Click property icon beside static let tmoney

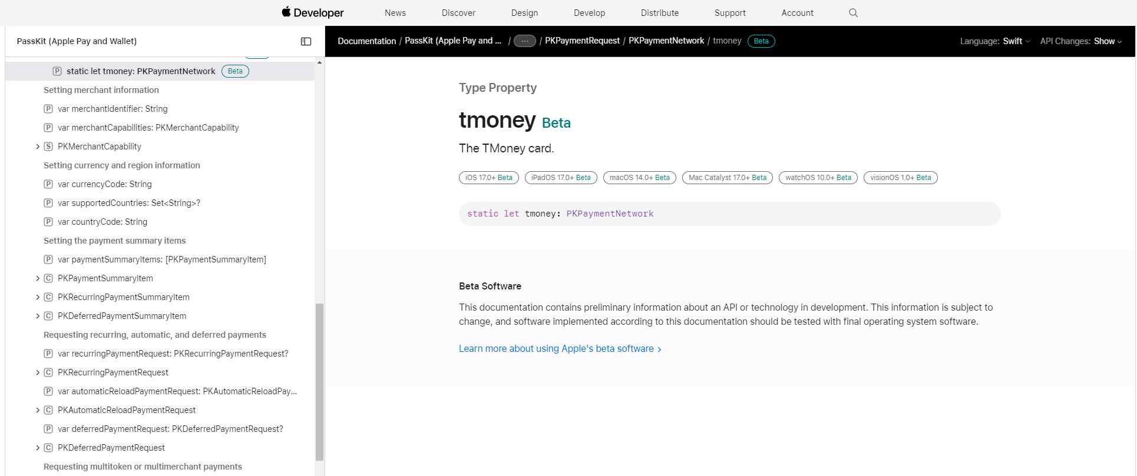(x=57, y=71)
